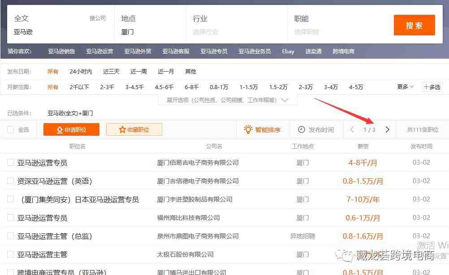Click the 速卖通 suggestion
The height and width of the screenshot is (275, 449).
313,51
